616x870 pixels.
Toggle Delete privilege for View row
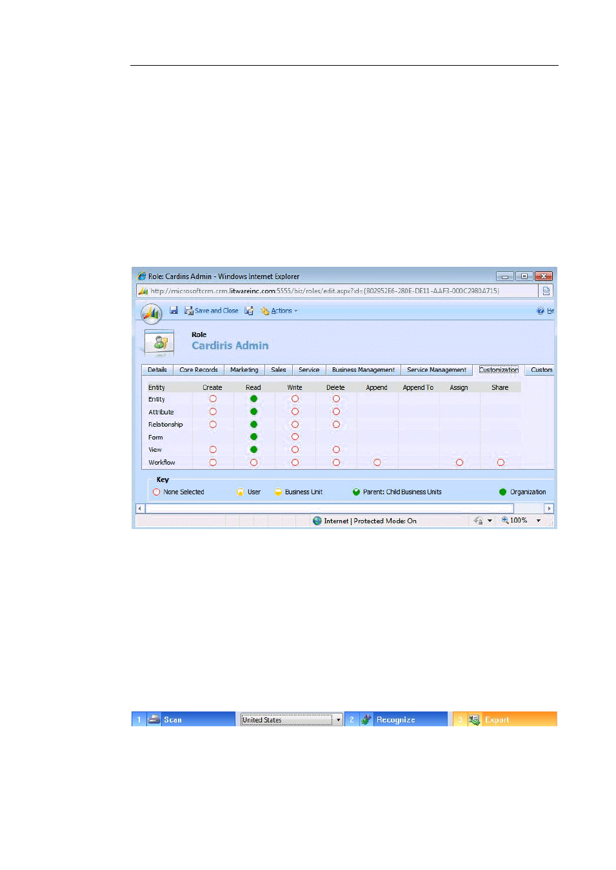[x=336, y=450]
